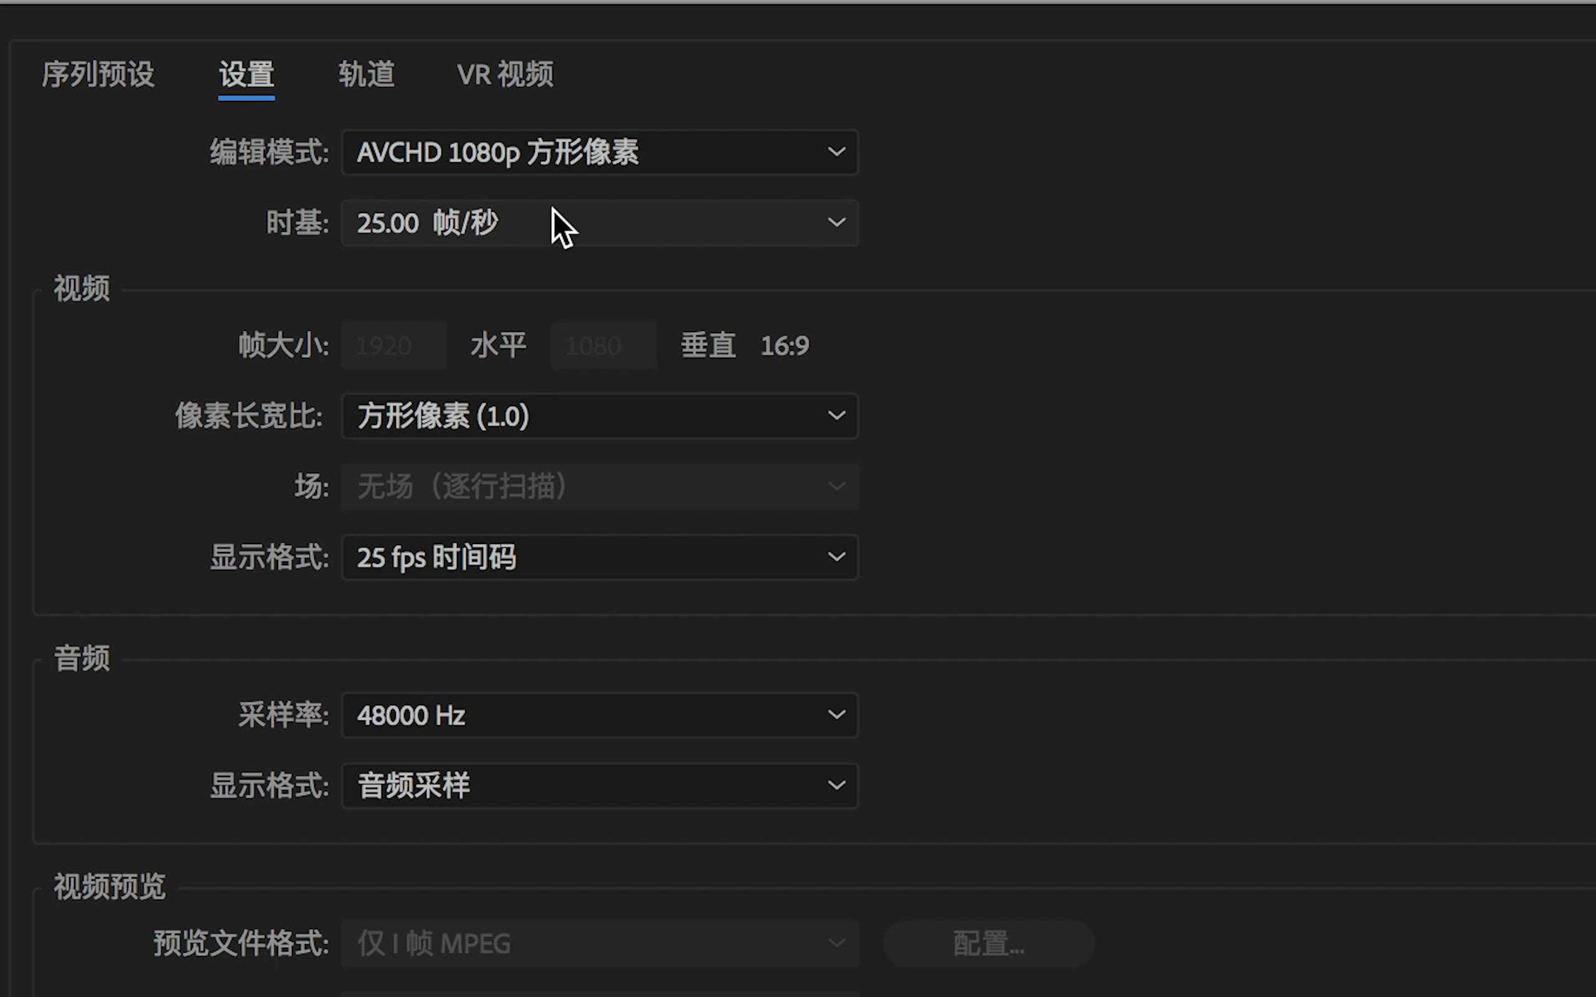The width and height of the screenshot is (1596, 997).
Task: Expand 编辑模式 dropdown
Action: [x=600, y=151]
